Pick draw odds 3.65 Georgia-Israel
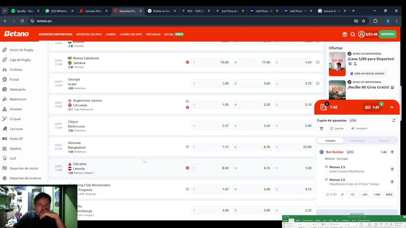The width and height of the screenshot is (406, 228). (x=252, y=83)
